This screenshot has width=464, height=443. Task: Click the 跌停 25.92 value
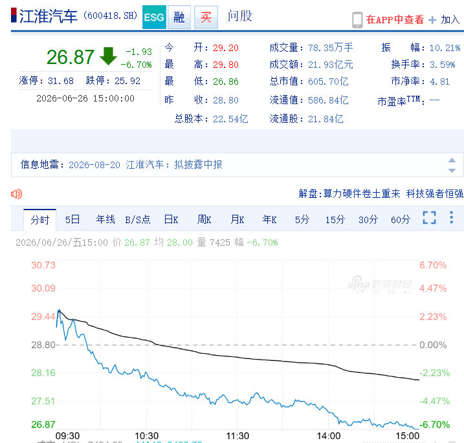(127, 81)
